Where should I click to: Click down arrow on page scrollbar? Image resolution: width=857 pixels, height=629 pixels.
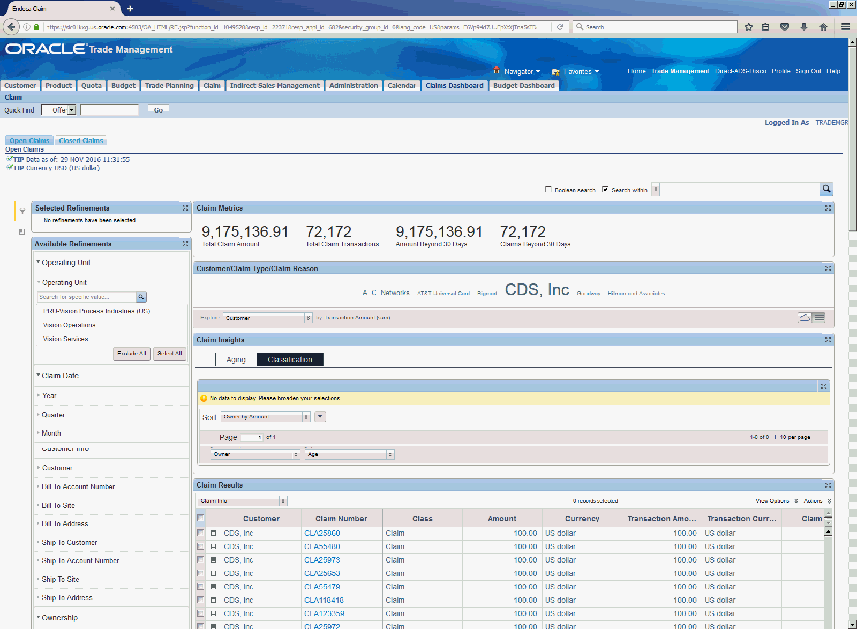tap(852, 625)
